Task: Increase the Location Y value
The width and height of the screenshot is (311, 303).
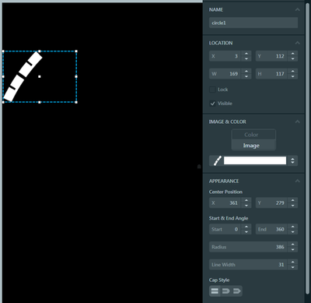Action: (292, 54)
